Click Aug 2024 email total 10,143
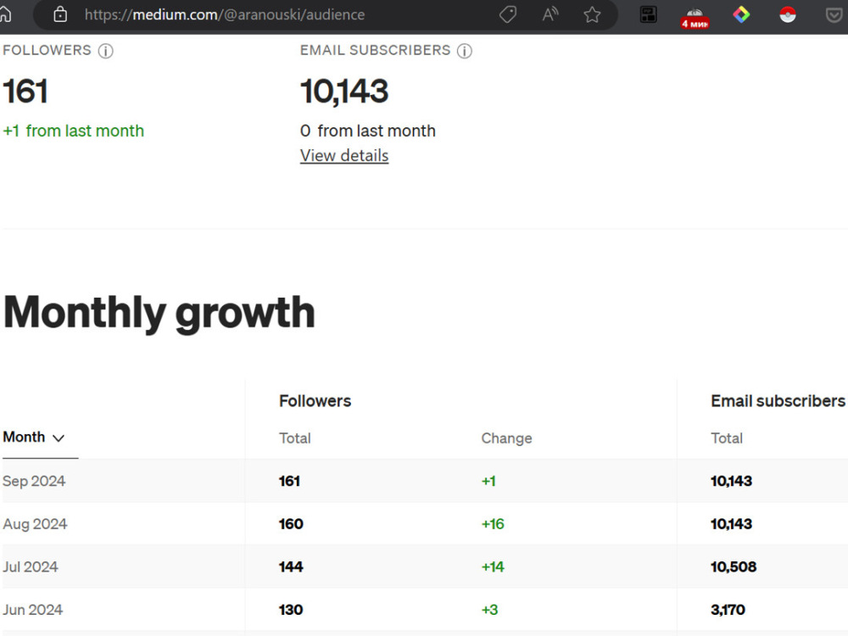Screen dimensions: 848x636 pyautogui.click(x=731, y=524)
